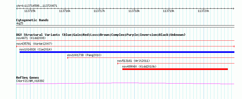The height and width of the screenshot is (99, 242).
Task: Click the thick red nsv499060 loss bar
Action: tap(175, 69)
